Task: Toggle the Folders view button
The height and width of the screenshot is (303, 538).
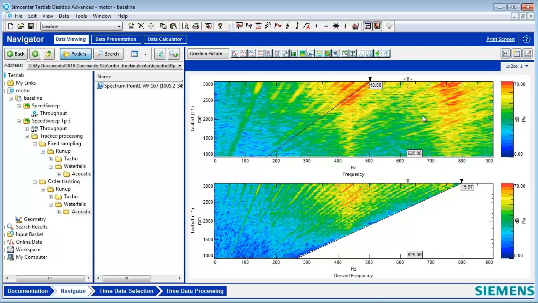Action: [75, 54]
